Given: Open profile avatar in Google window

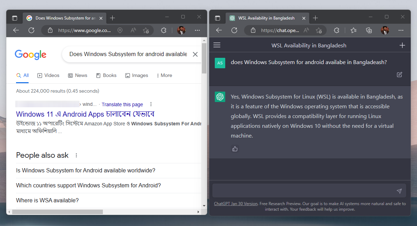Looking at the screenshot, I should (181, 30).
